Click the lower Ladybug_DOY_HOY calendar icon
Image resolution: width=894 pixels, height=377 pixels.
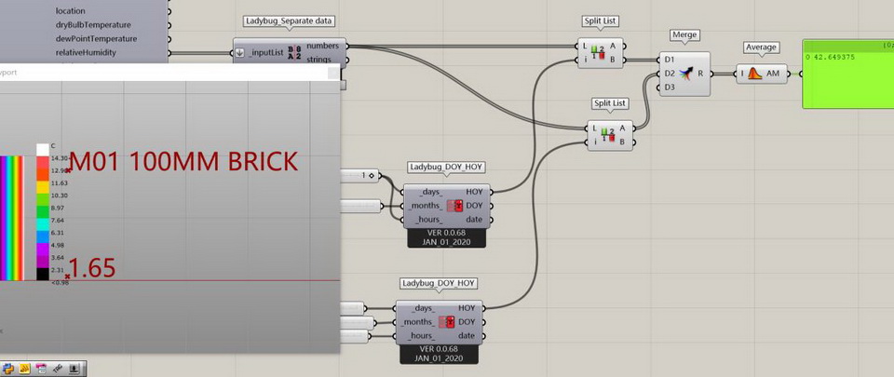[x=447, y=322]
